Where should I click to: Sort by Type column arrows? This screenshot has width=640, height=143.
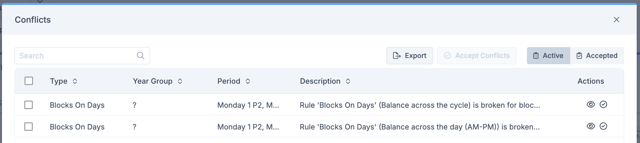click(x=75, y=81)
